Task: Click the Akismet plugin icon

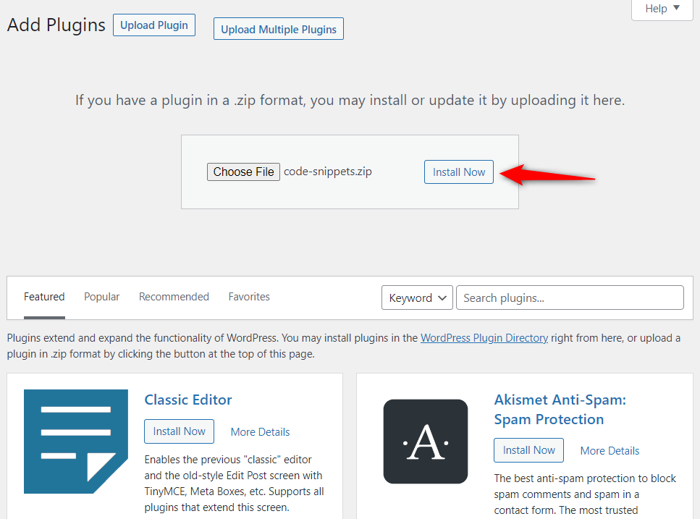Action: point(426,442)
